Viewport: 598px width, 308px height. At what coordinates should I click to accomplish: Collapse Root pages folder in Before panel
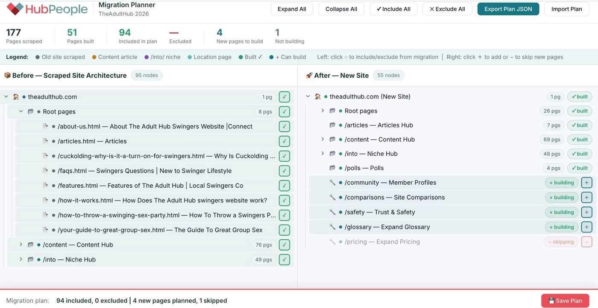(21, 112)
